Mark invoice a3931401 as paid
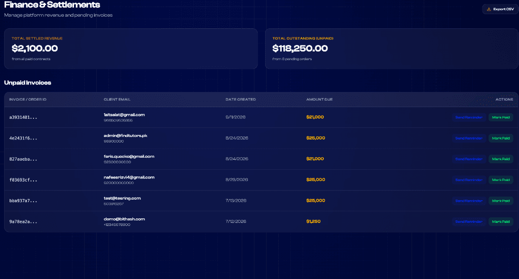 pos(501,117)
